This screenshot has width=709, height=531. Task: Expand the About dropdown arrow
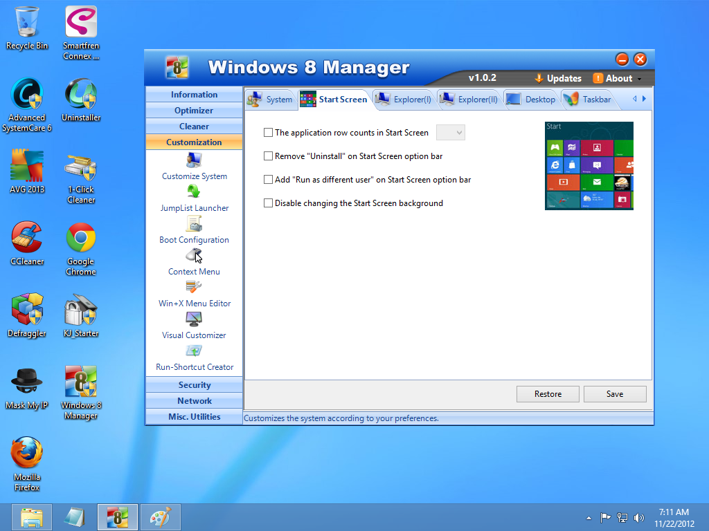click(x=639, y=79)
